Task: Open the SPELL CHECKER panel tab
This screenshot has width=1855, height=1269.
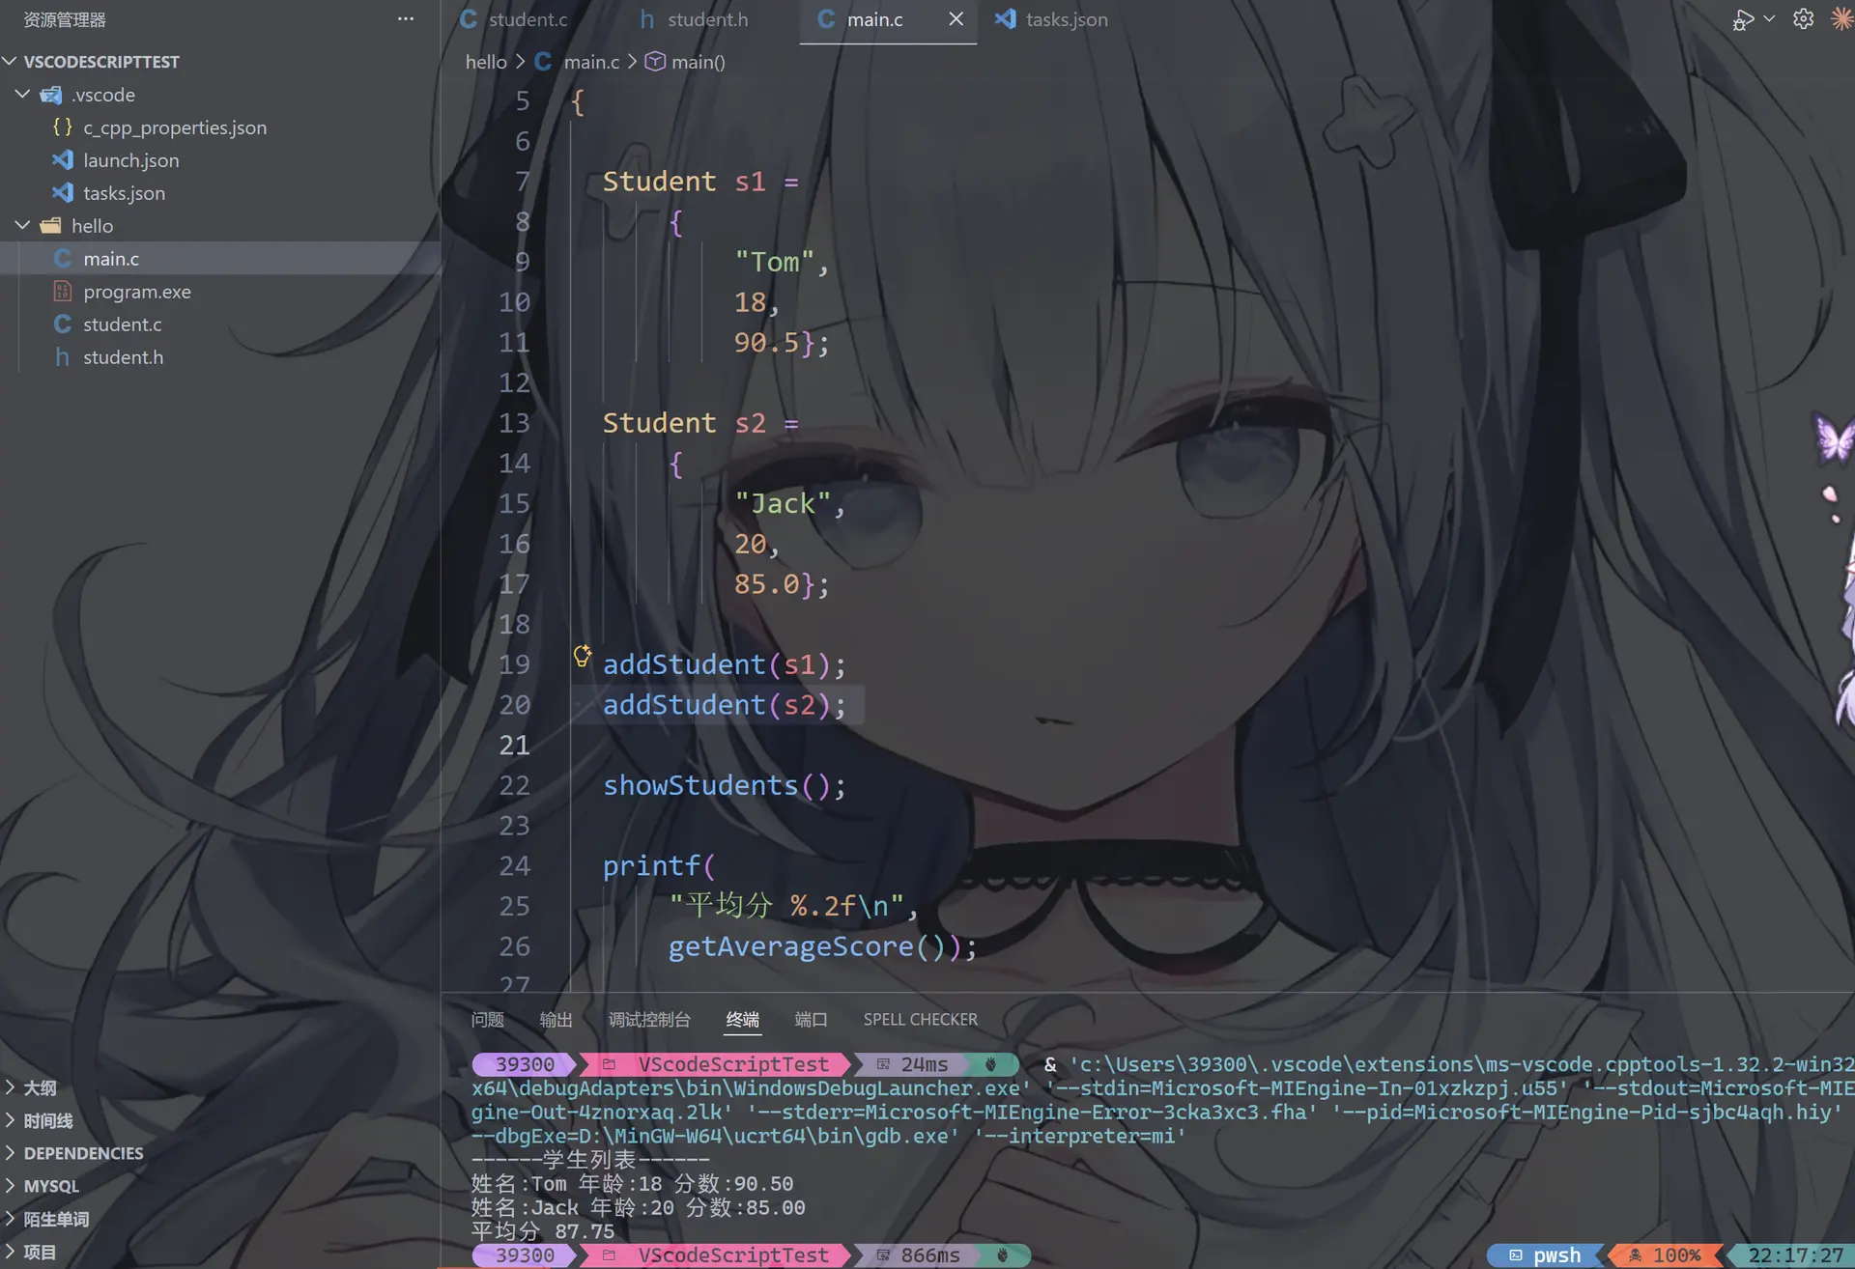Action: pyautogui.click(x=920, y=1019)
